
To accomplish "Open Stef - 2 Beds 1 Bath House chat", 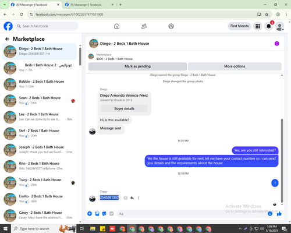I will [39, 133].
